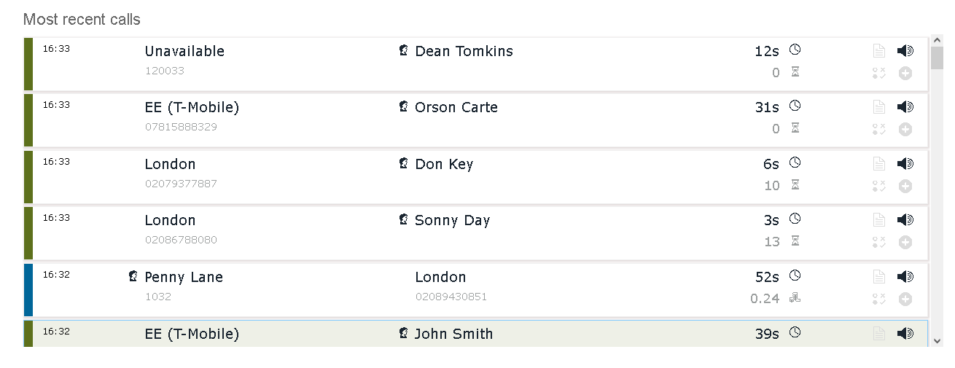Play audio for John Smith's call
Viewport: 955px width, 368px height.
click(x=905, y=333)
